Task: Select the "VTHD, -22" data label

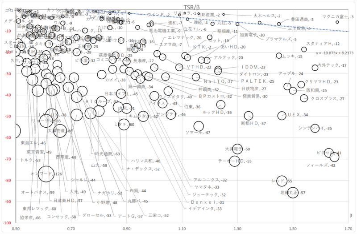Action: (199, 67)
